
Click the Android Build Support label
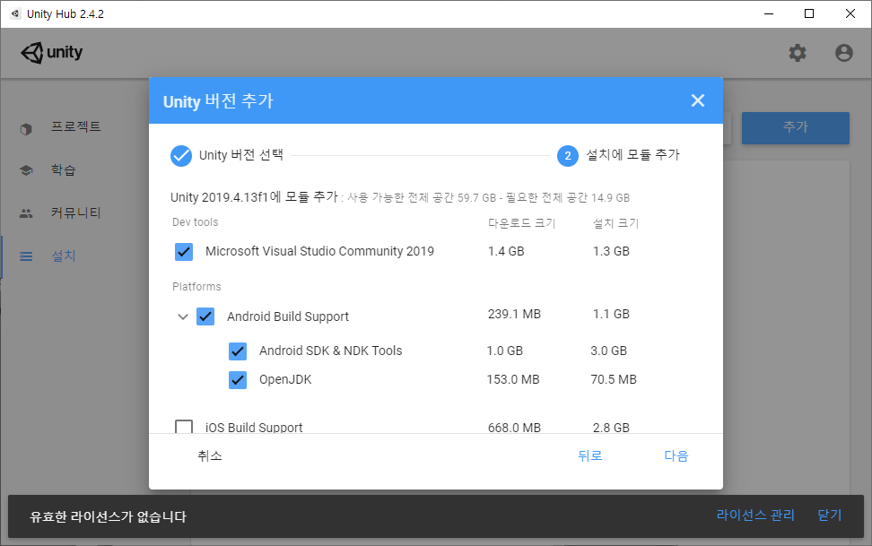pyautogui.click(x=287, y=316)
